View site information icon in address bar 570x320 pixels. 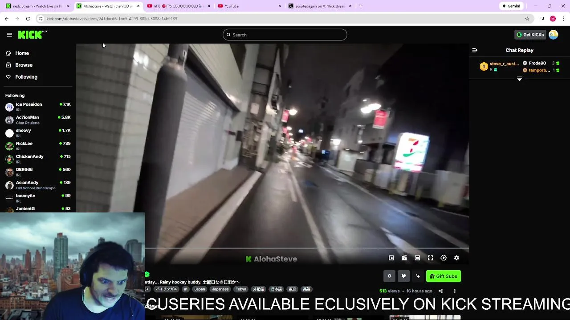click(40, 19)
